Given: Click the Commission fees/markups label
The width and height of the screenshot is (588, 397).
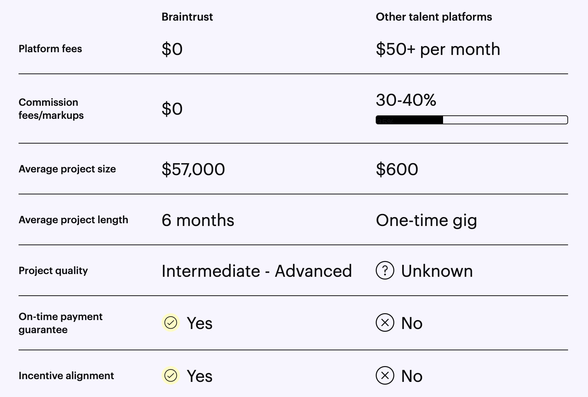Looking at the screenshot, I should 51,109.
